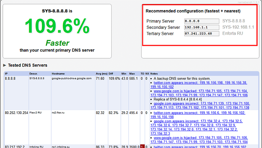Click the backup DNS server note
This screenshot has height=148, width=262.
coord(182,78)
